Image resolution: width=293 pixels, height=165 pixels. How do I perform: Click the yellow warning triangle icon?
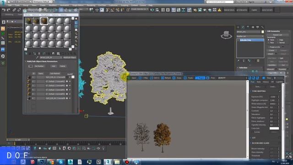(219, 10)
